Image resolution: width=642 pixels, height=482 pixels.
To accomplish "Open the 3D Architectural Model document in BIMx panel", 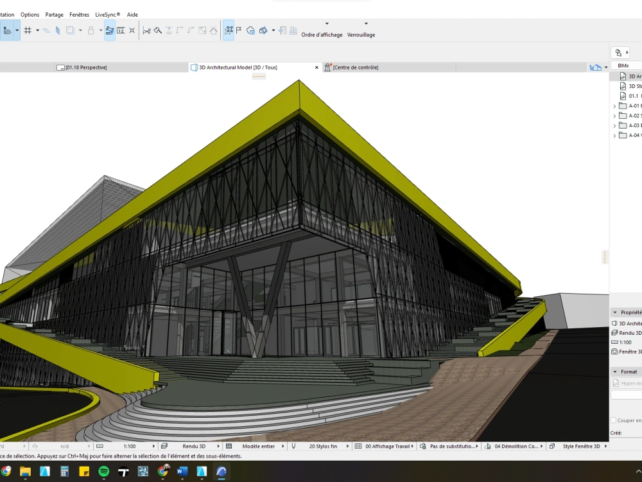I will (631, 76).
